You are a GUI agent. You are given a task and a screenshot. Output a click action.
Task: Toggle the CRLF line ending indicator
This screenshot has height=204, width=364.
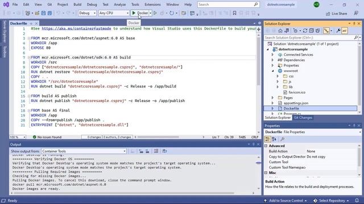(255, 137)
